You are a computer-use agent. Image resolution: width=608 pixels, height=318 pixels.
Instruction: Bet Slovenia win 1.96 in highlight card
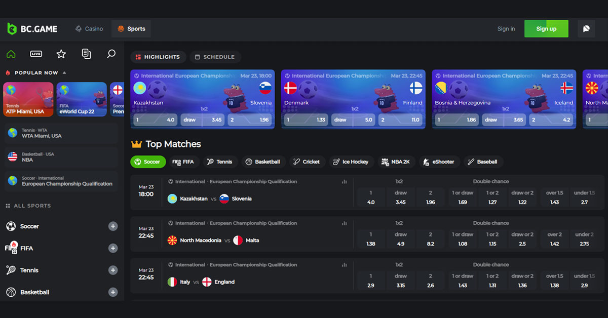(250, 120)
